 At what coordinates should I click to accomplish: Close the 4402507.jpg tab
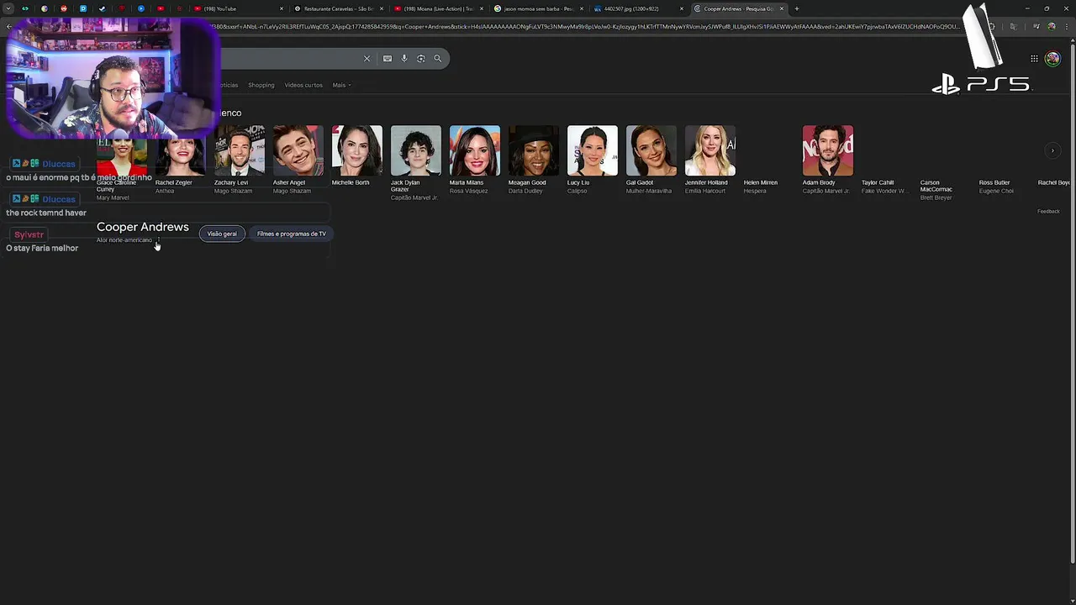pyautogui.click(x=682, y=8)
